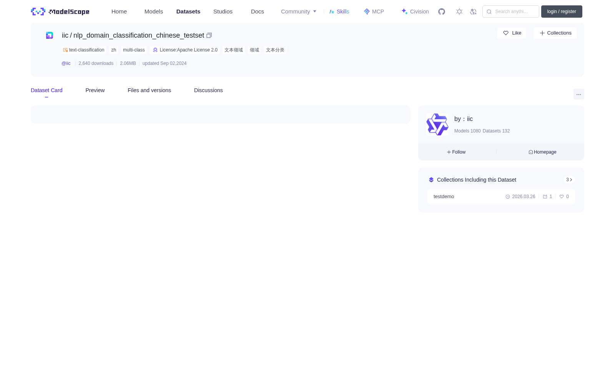Click the login / register button
615x384 pixels.
click(x=562, y=12)
